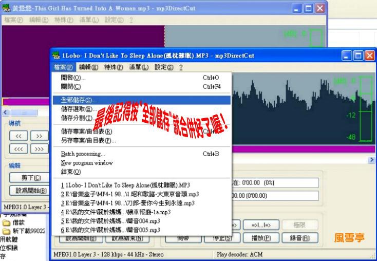
Task: Click status text MPEG1.0 Layer 3 - 128 kbps
Action: (x=108, y=254)
